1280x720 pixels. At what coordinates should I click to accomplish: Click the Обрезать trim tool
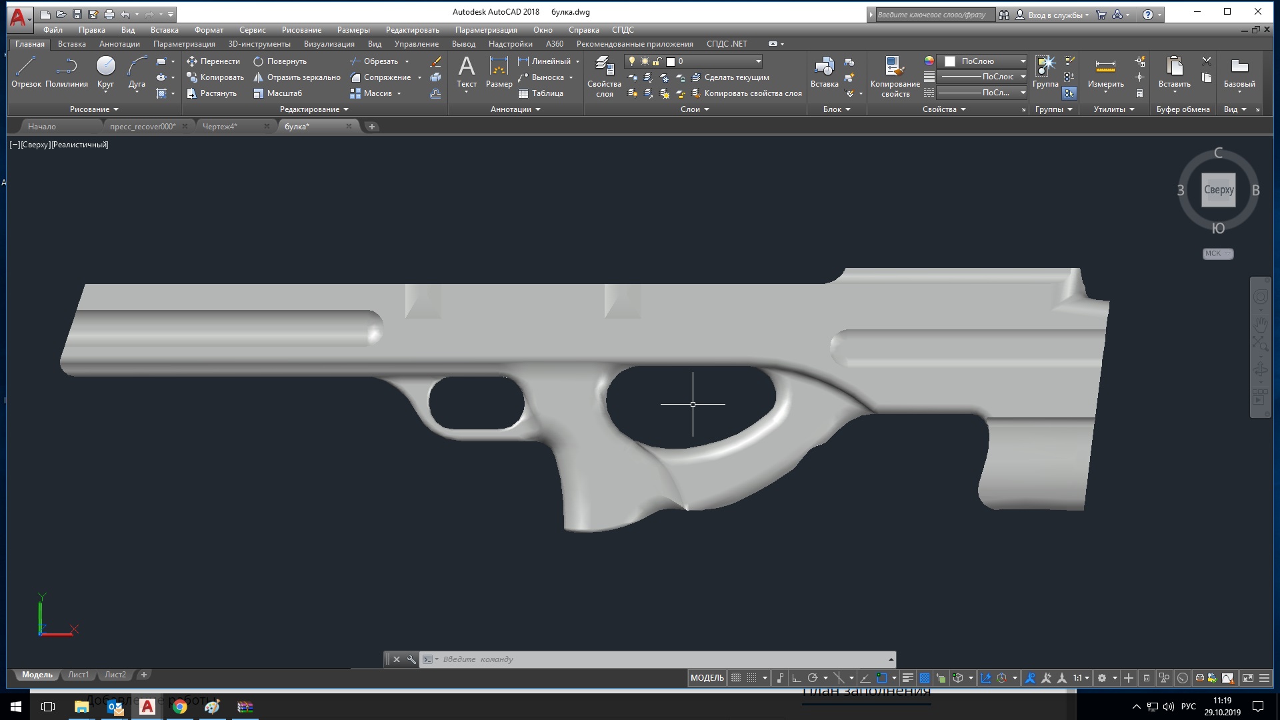(374, 61)
